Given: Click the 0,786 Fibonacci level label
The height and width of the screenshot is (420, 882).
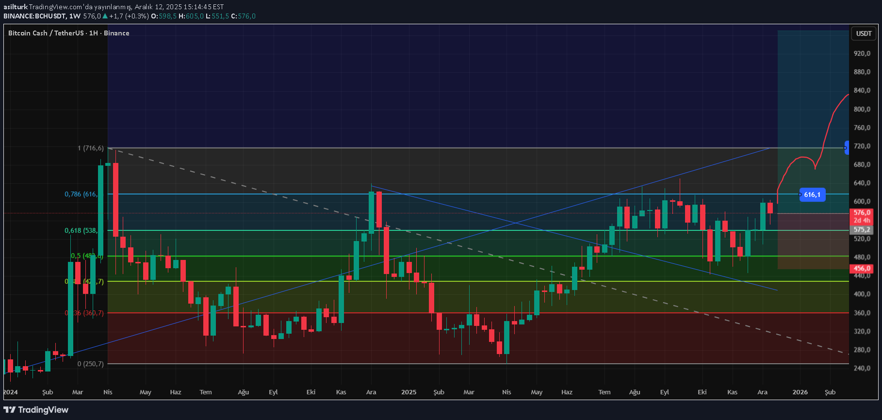Looking at the screenshot, I should pyautogui.click(x=81, y=194).
